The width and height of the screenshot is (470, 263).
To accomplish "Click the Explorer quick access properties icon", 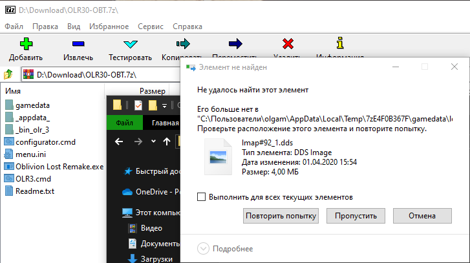I will click(x=138, y=105).
